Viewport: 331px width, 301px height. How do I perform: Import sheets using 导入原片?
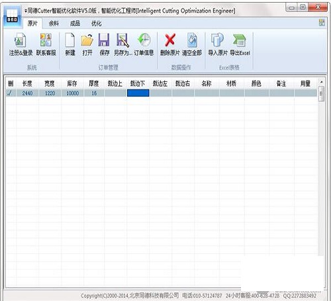click(218, 44)
